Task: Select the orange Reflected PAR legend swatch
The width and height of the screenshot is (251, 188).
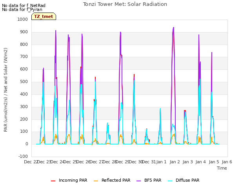Action: (96, 181)
